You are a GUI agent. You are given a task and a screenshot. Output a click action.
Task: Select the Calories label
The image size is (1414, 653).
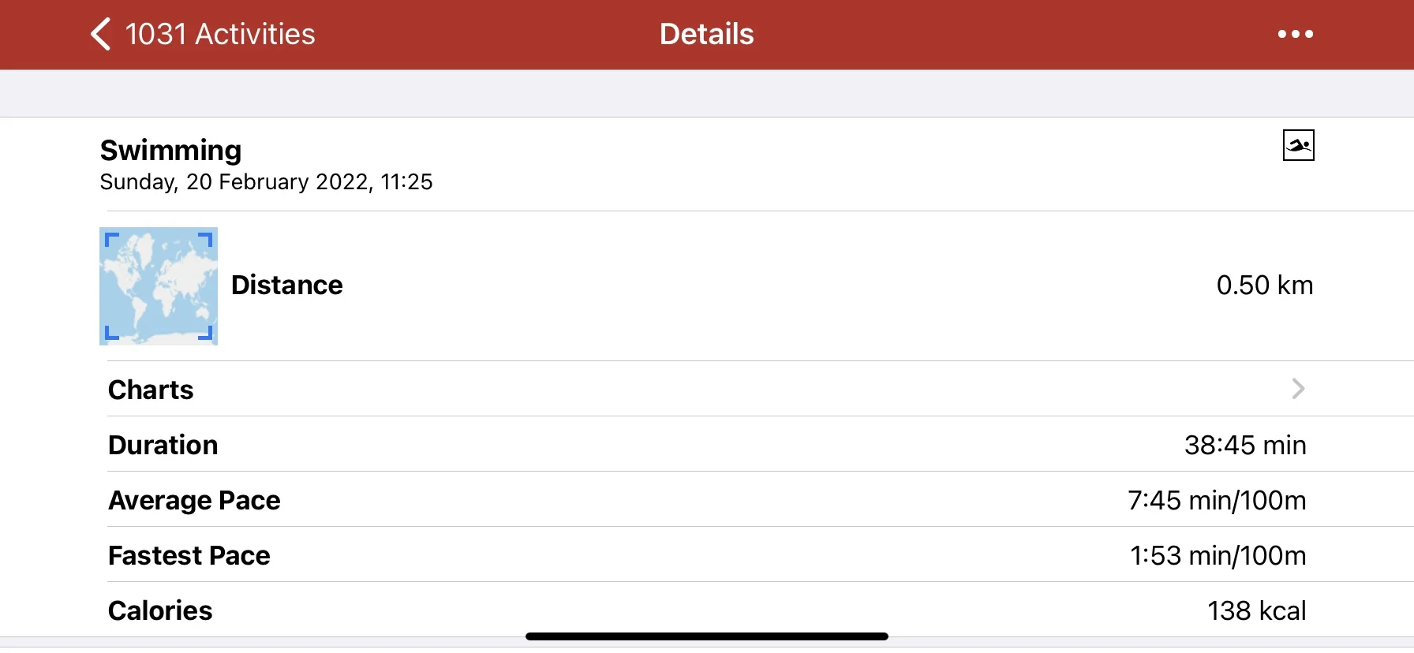[160, 610]
